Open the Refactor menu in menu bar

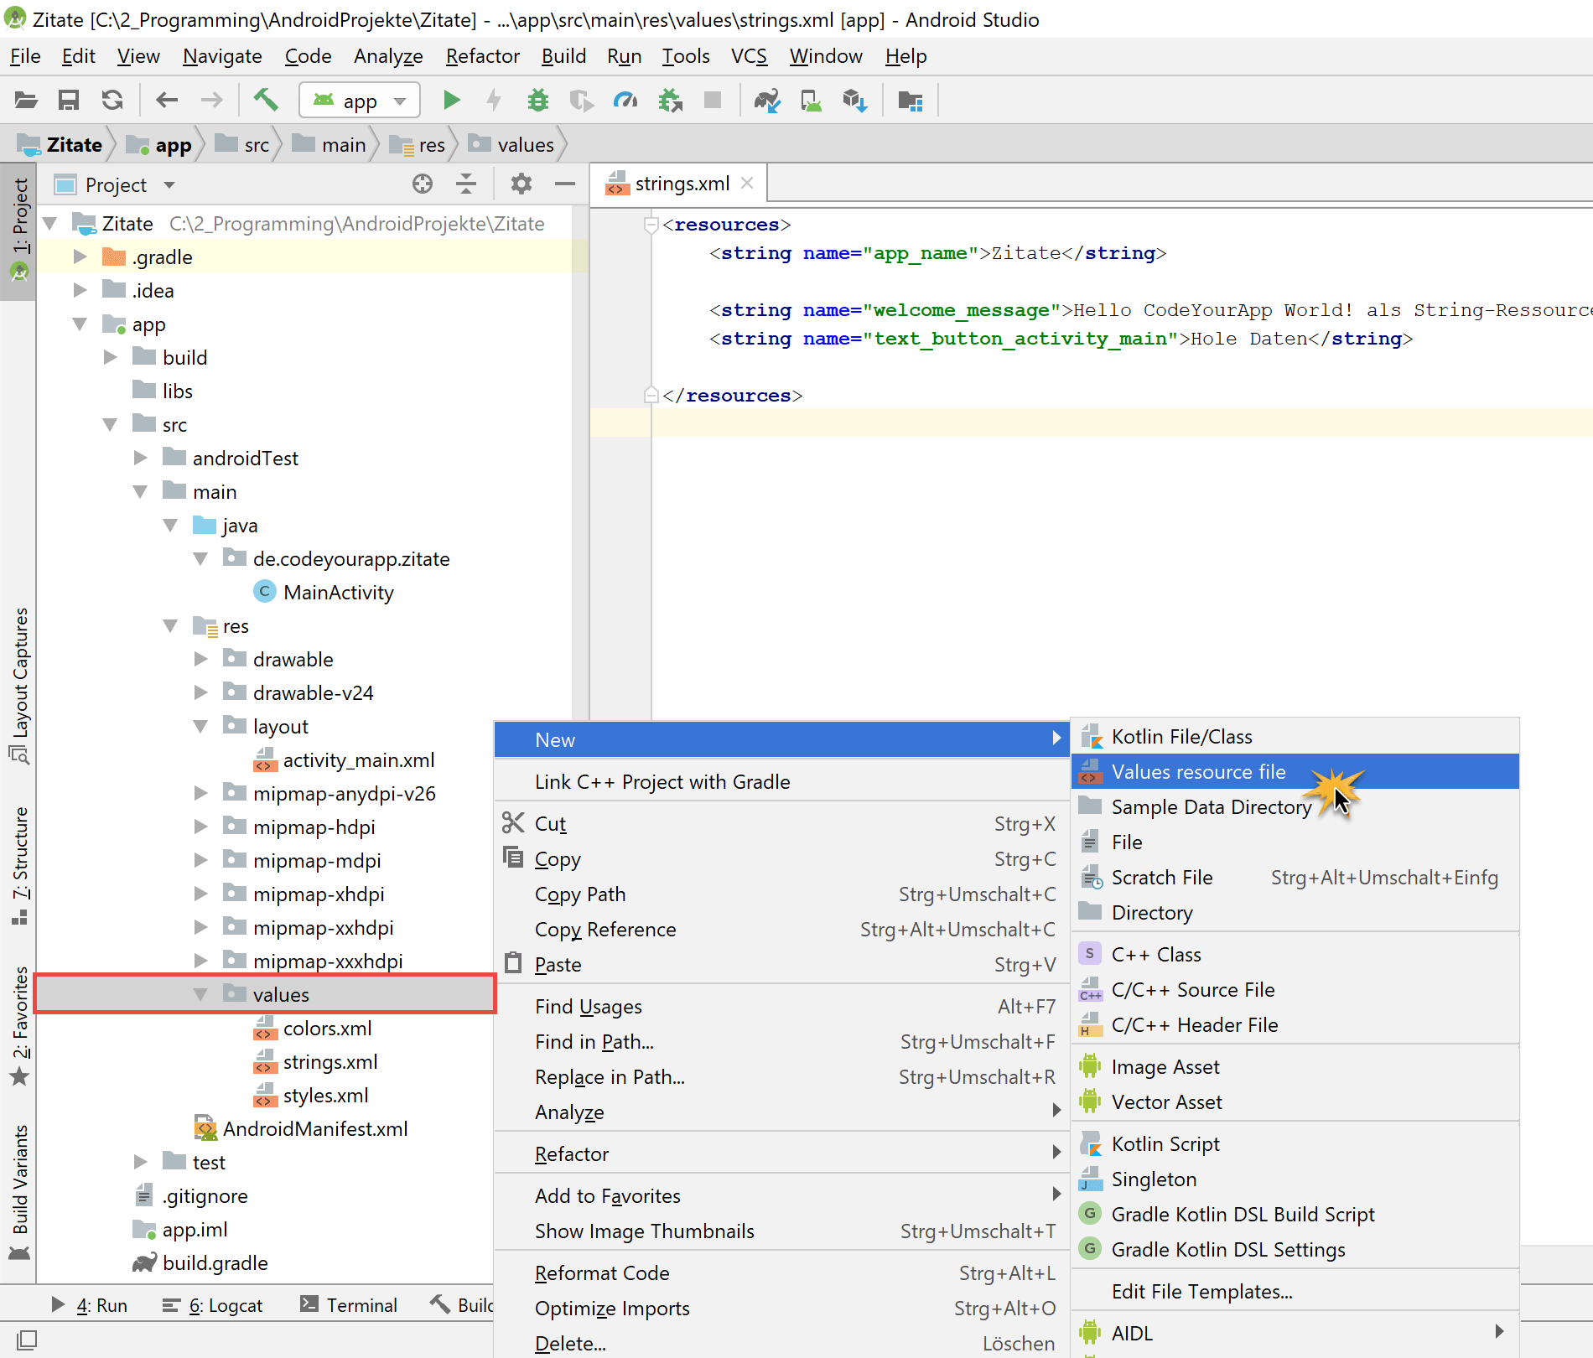click(x=483, y=56)
